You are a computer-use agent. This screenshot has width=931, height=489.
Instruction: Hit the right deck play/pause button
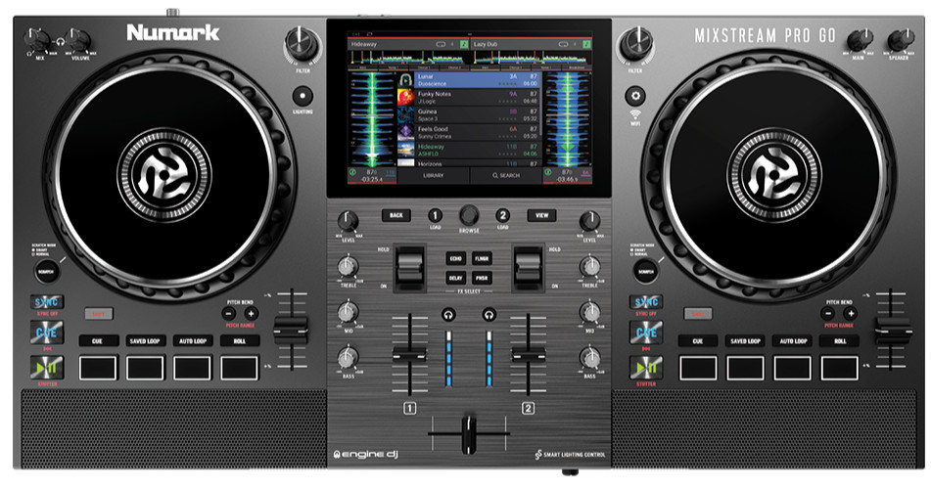coord(646,368)
